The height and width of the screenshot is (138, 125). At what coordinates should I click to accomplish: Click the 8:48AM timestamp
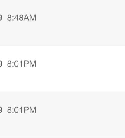pyautogui.click(x=22, y=18)
